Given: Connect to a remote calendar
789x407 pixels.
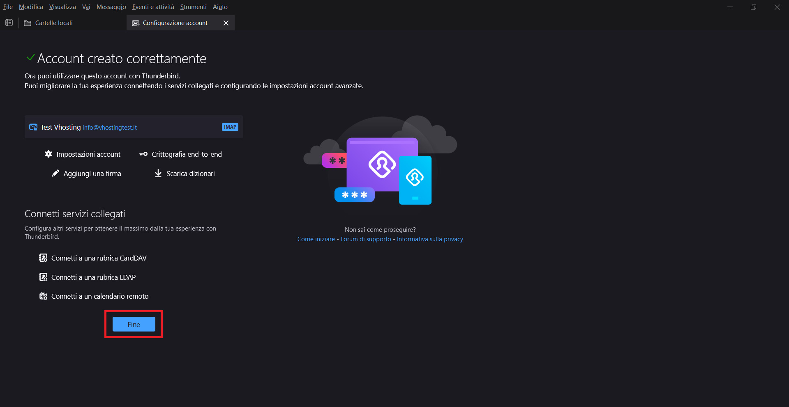Looking at the screenshot, I should [x=94, y=296].
